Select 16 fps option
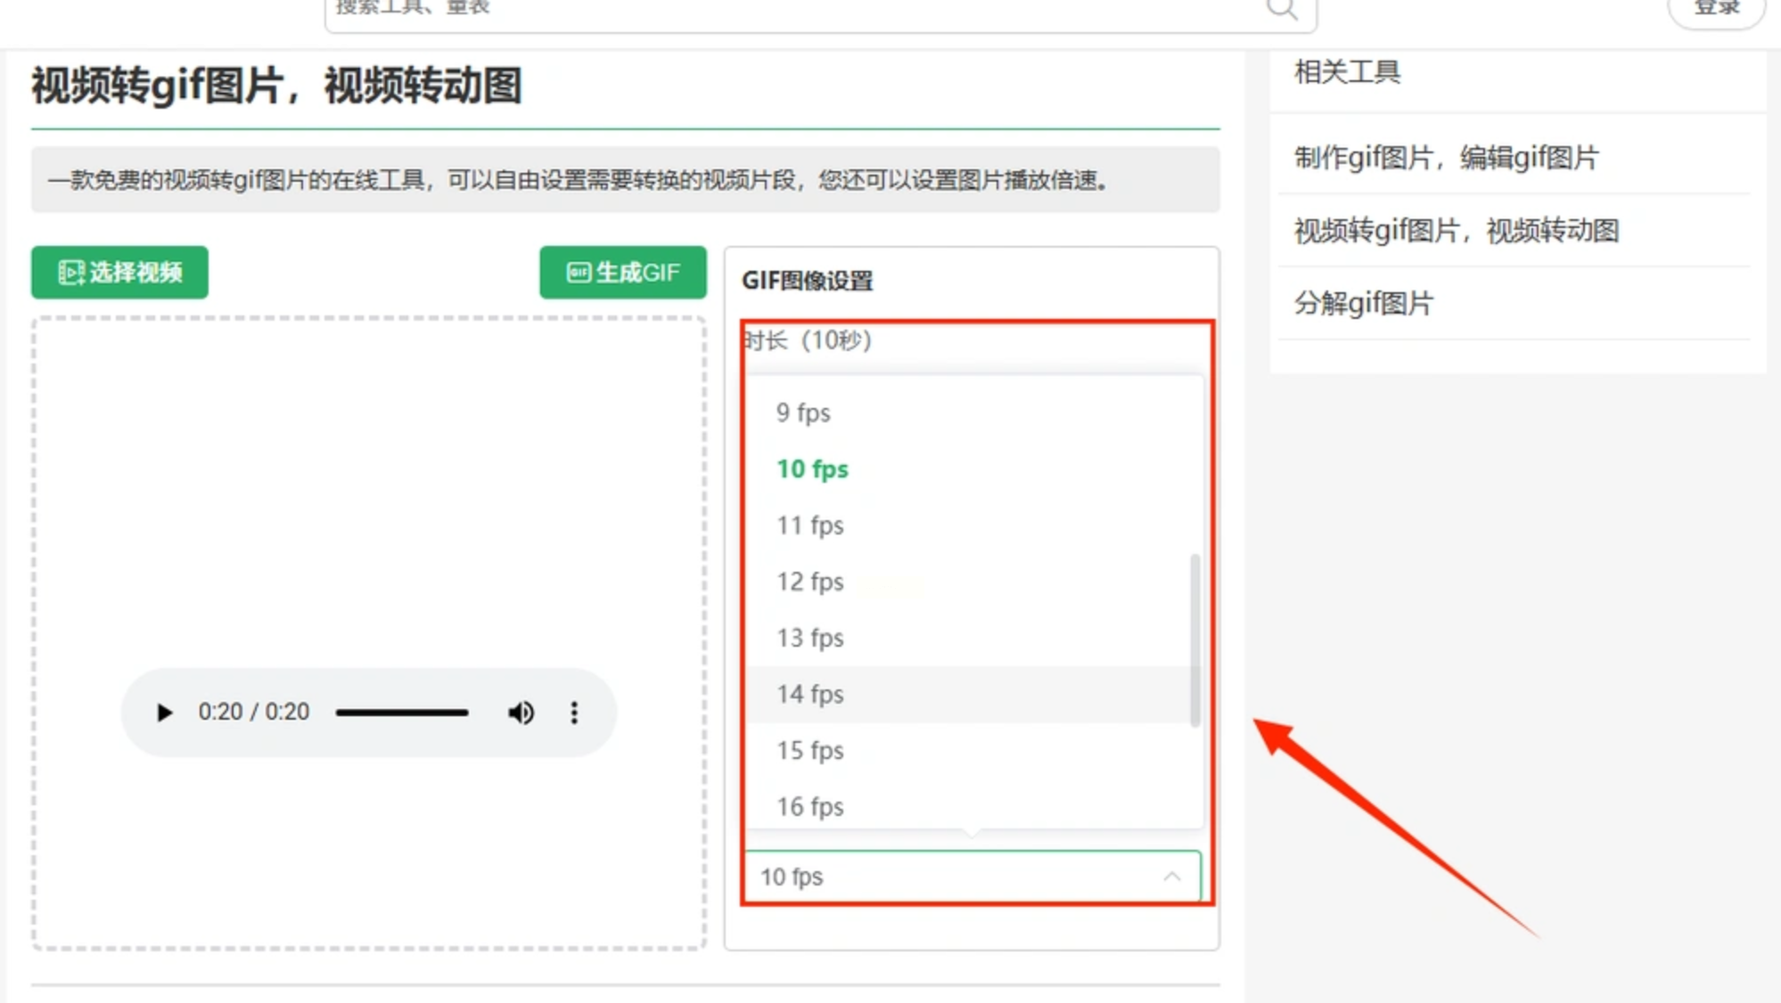The height and width of the screenshot is (1003, 1781). coord(809,806)
